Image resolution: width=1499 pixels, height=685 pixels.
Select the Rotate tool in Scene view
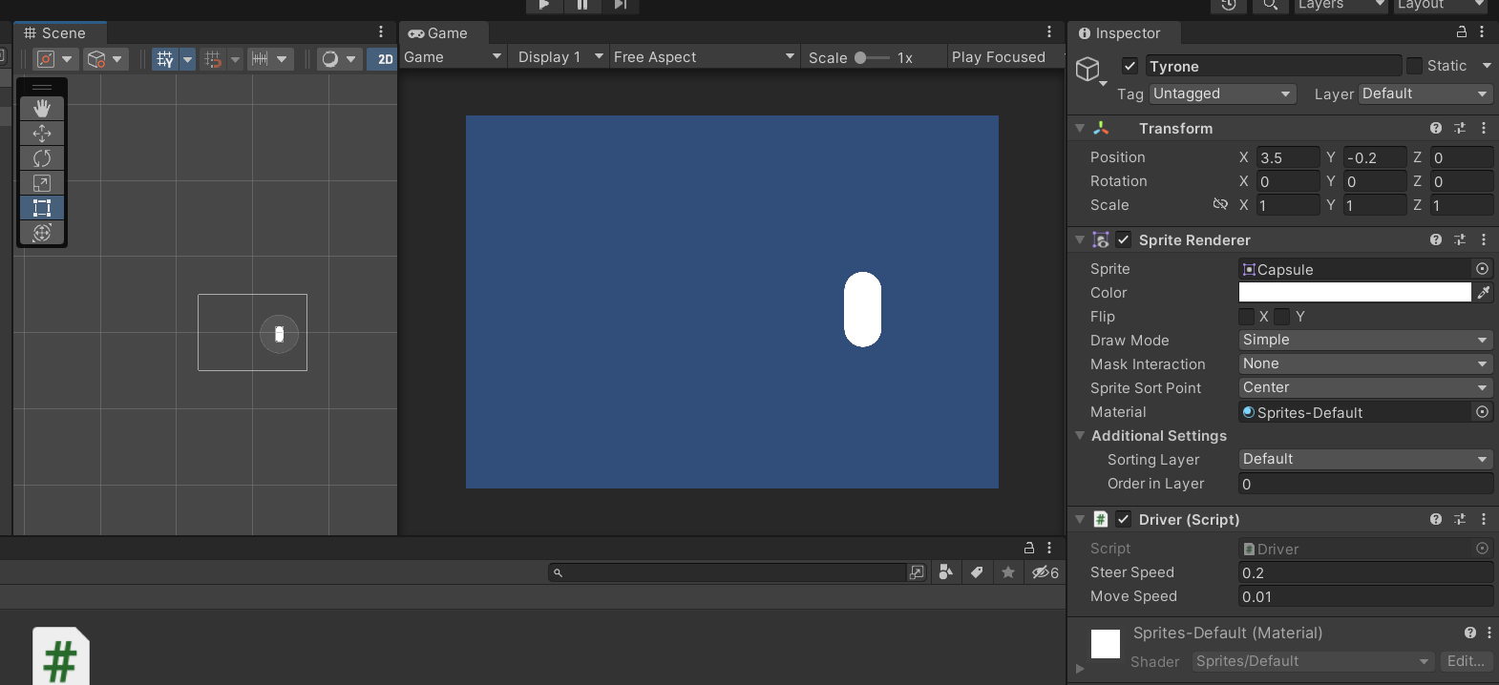click(x=42, y=158)
